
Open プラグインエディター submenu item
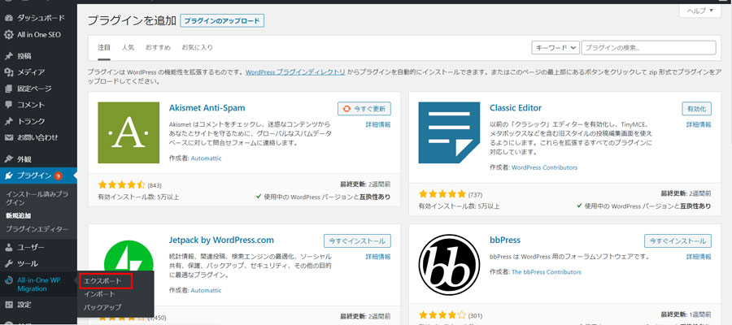click(x=37, y=229)
